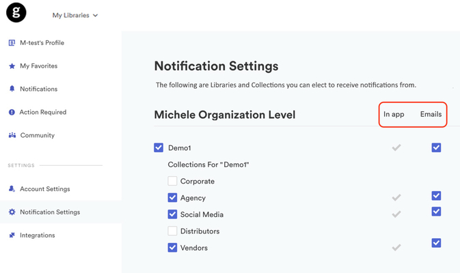Uncheck Social Media collection checkbox
Screen dimensions: 460x273
click(172, 214)
